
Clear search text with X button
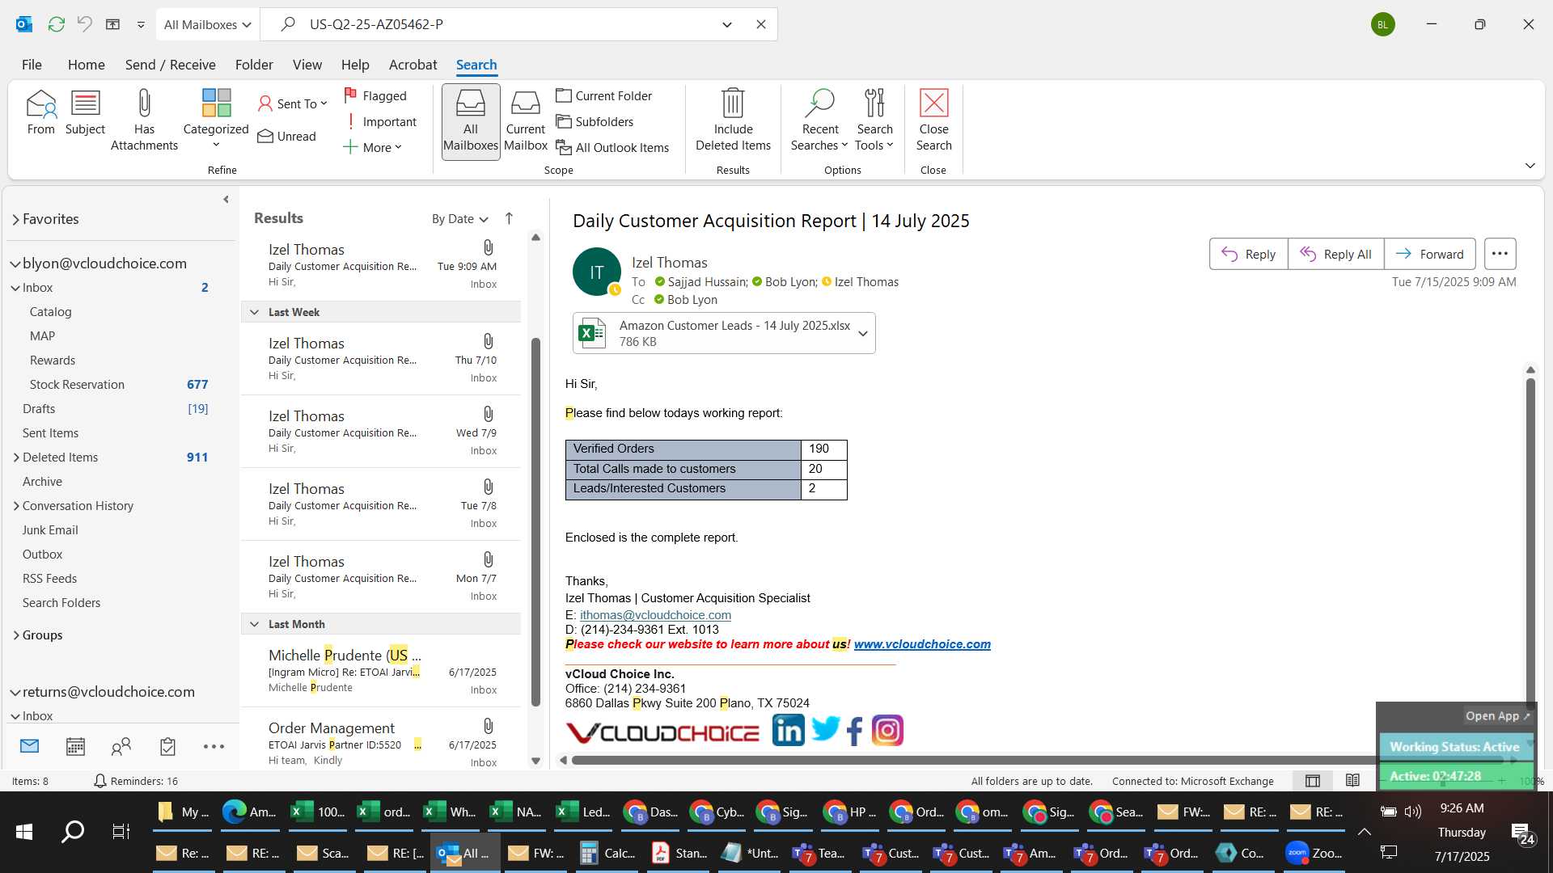[x=760, y=24]
